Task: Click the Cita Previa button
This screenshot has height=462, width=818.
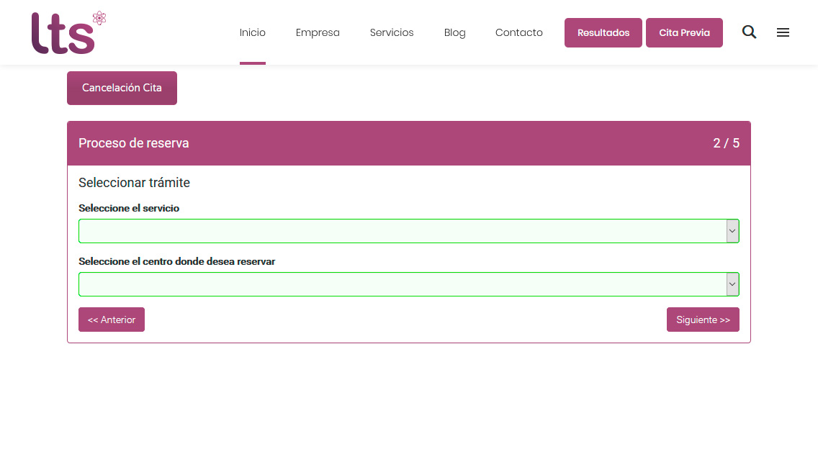Action: [684, 33]
